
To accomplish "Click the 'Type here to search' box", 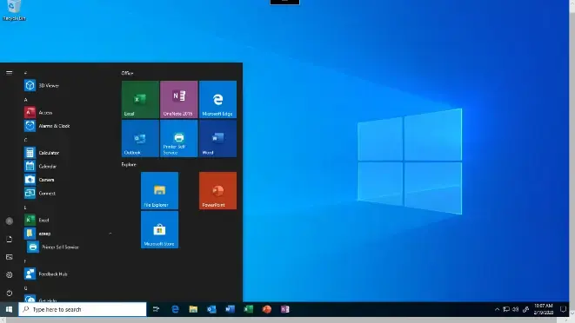I will tap(83, 309).
